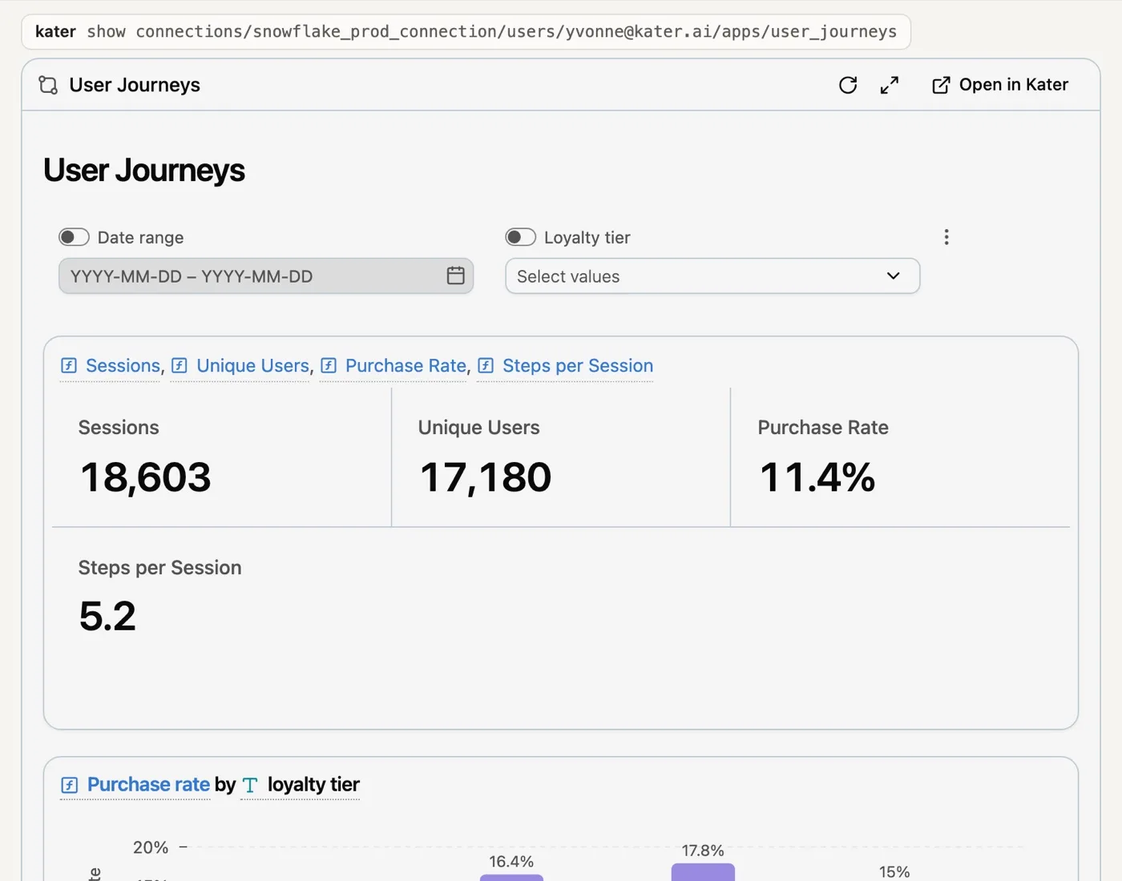This screenshot has height=881, width=1122.
Task: Click the bar labeled 16.4%
Action: (x=511, y=878)
